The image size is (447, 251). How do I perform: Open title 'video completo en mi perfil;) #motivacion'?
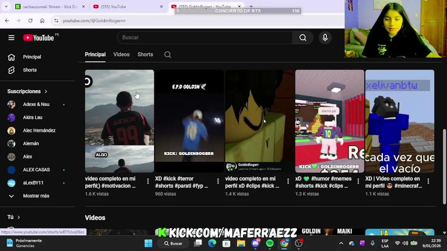click(x=111, y=182)
